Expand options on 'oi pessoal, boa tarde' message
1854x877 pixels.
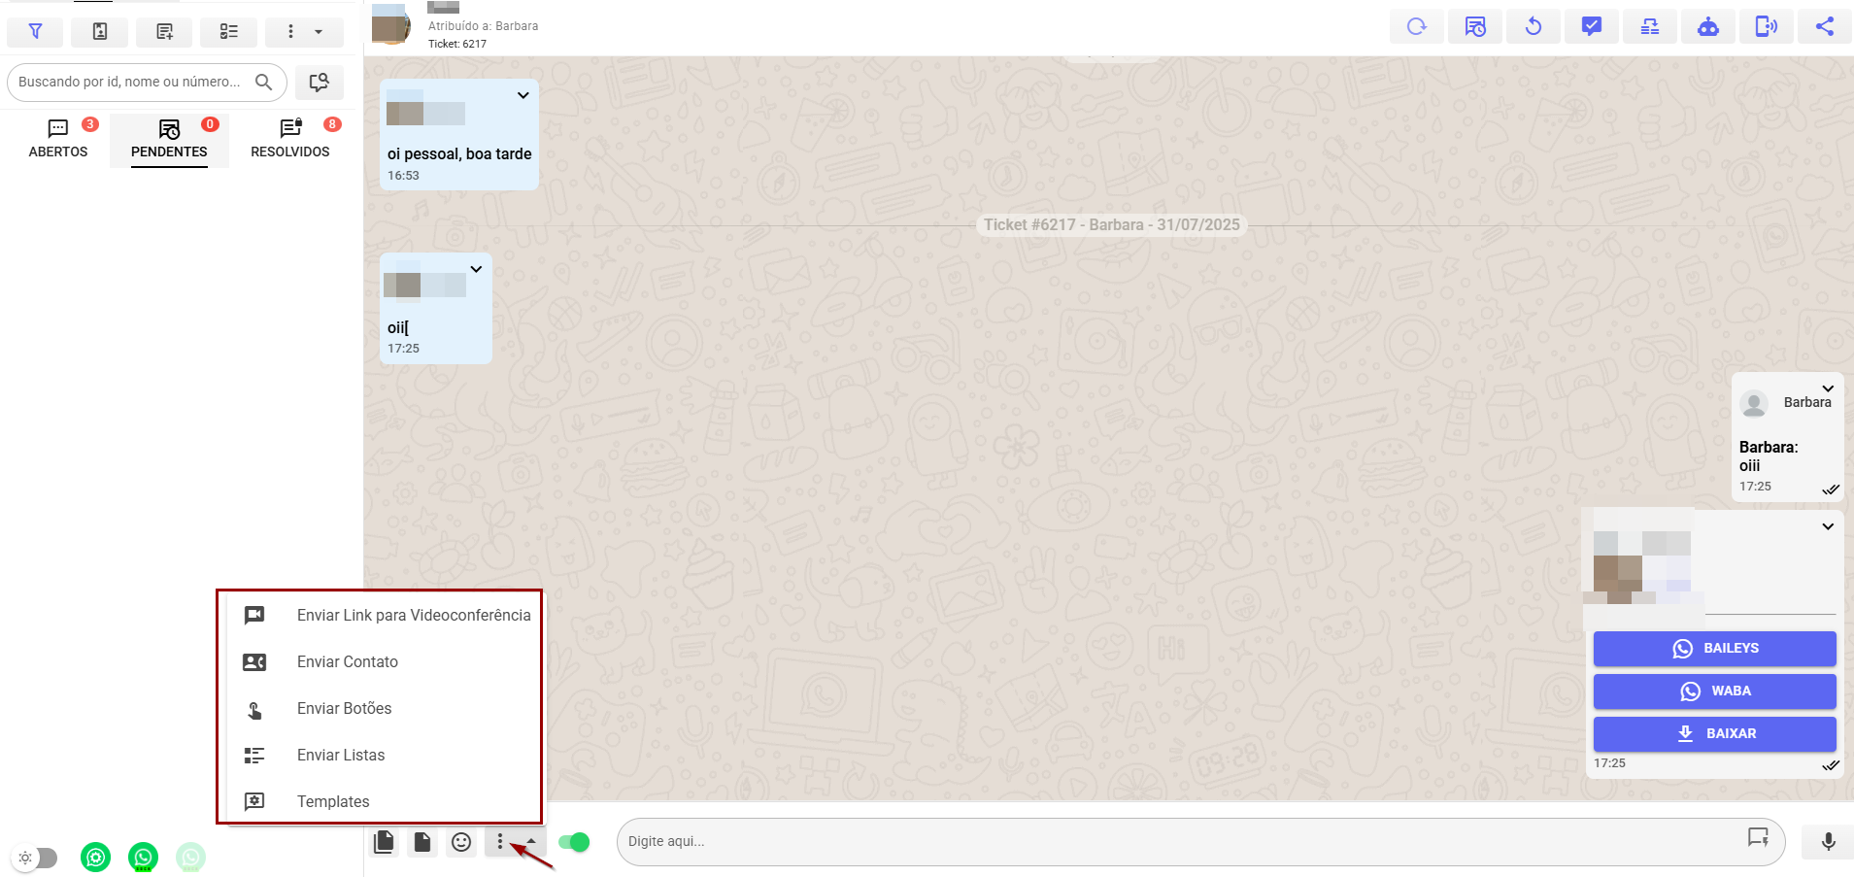(x=522, y=95)
